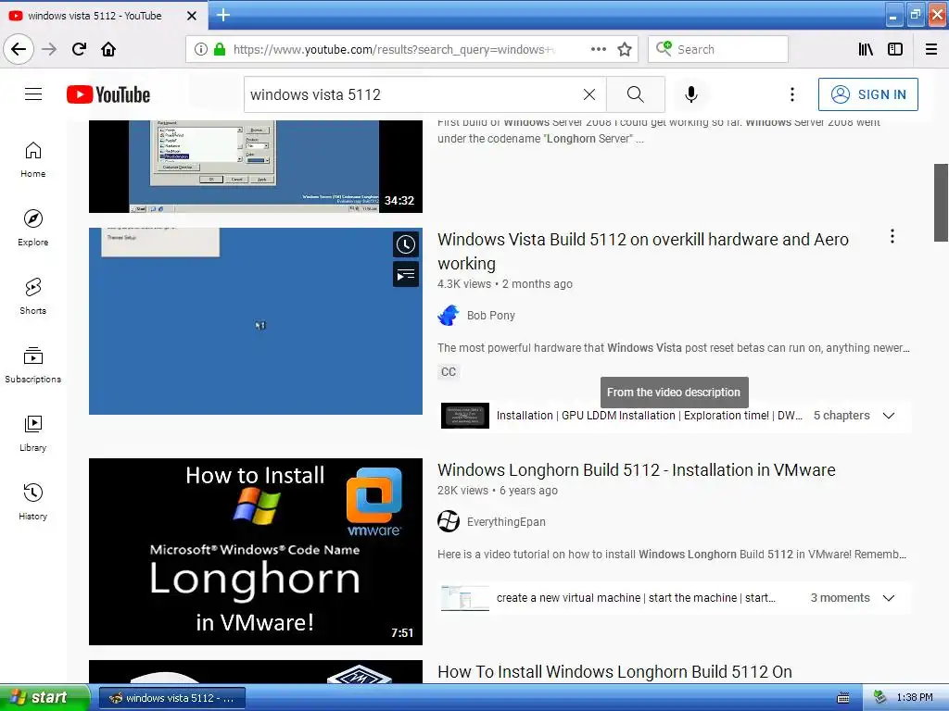949x711 pixels.
Task: Click the SIGN IN button
Action: tap(867, 94)
